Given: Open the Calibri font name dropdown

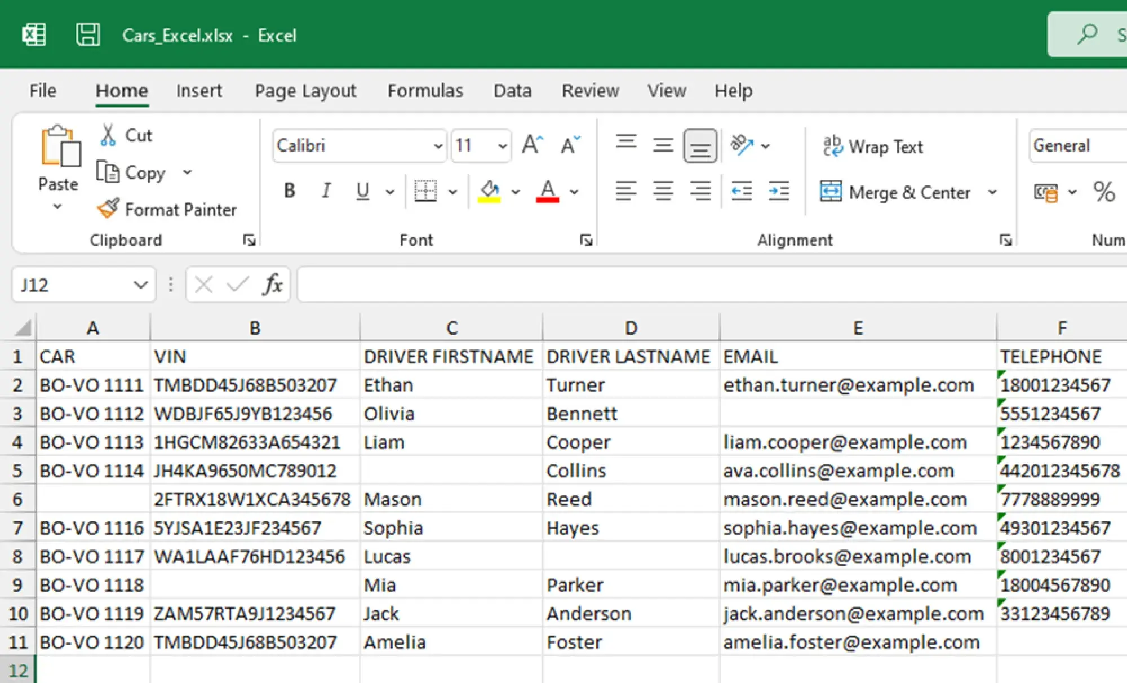Looking at the screenshot, I should pyautogui.click(x=438, y=146).
